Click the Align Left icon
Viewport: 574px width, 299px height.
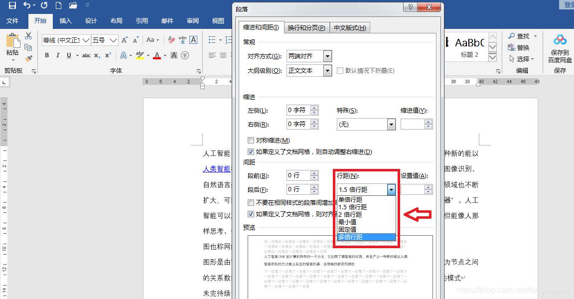(212, 55)
